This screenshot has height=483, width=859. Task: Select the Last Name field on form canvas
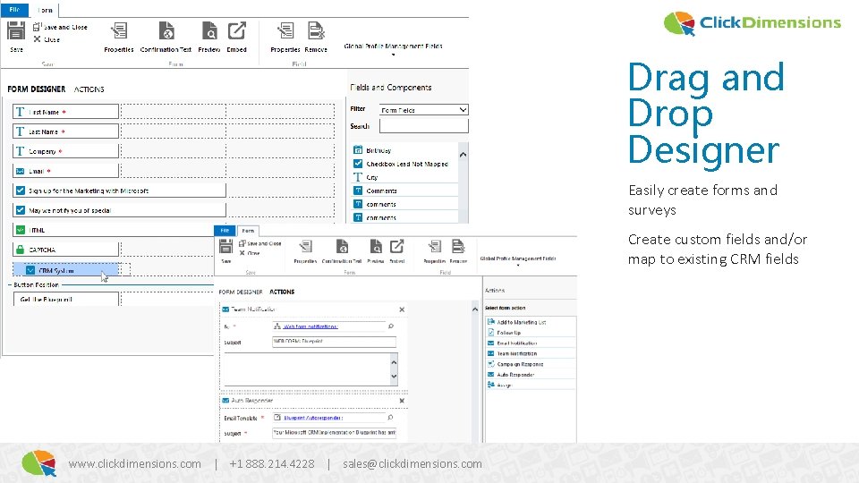(65, 131)
